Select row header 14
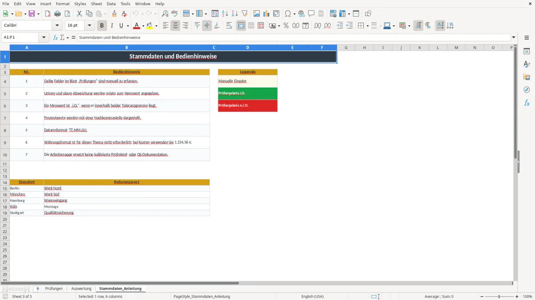535x300 pixels. (5, 182)
